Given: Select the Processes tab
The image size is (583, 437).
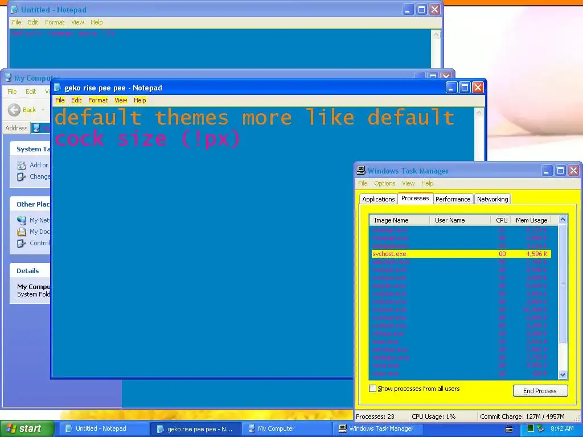Looking at the screenshot, I should click(415, 199).
